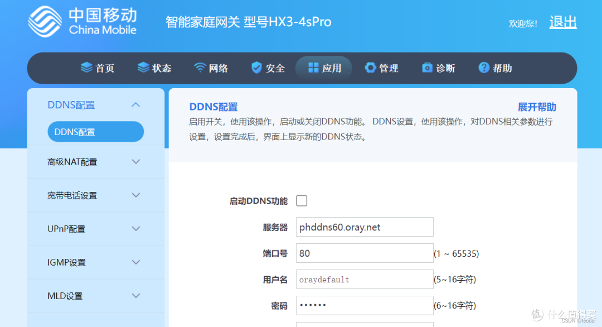Click the network (网络) Wi-Fi icon
602x327 pixels.
point(200,68)
